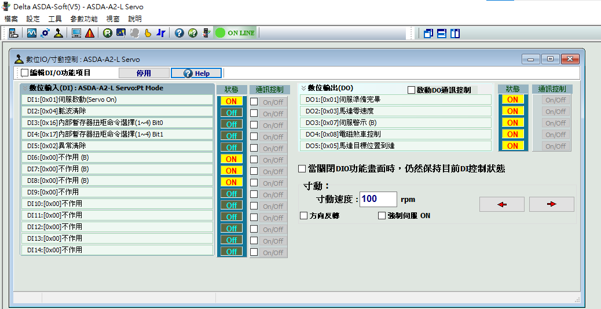Image resolution: width=601 pixels, height=309 pixels.
Task: Click the green ON LINE status indicator
Action: pos(235,33)
